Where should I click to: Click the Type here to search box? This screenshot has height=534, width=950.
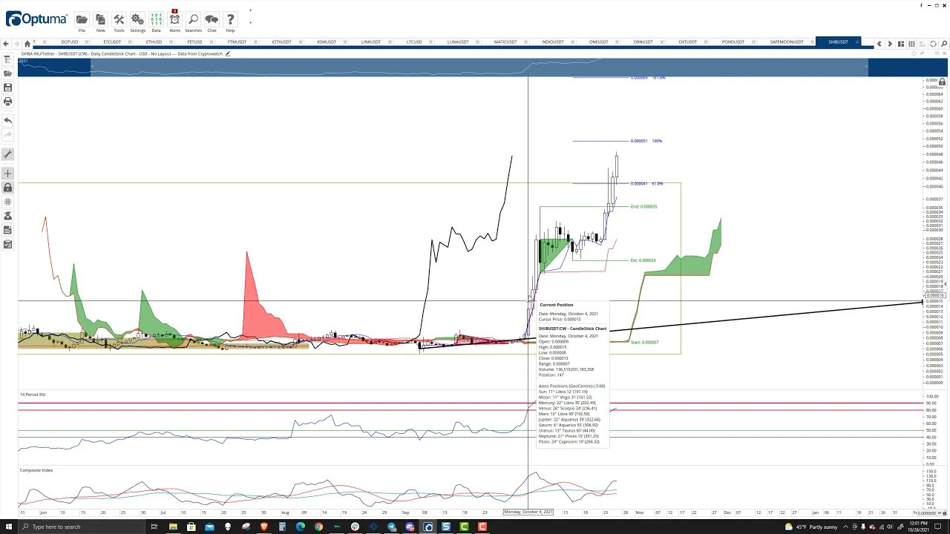coord(82,527)
